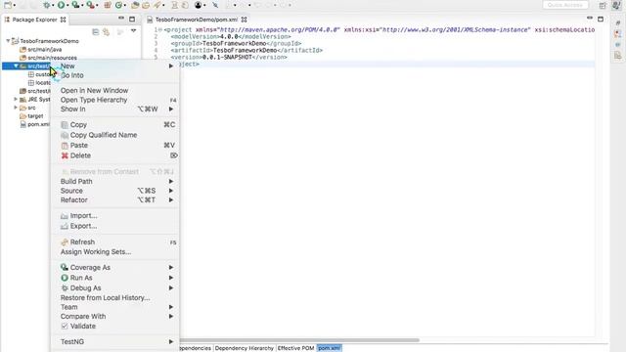Click the Open Task toolbar icon
Image resolution: width=626 pixels, height=352 pixels.
click(x=146, y=5)
